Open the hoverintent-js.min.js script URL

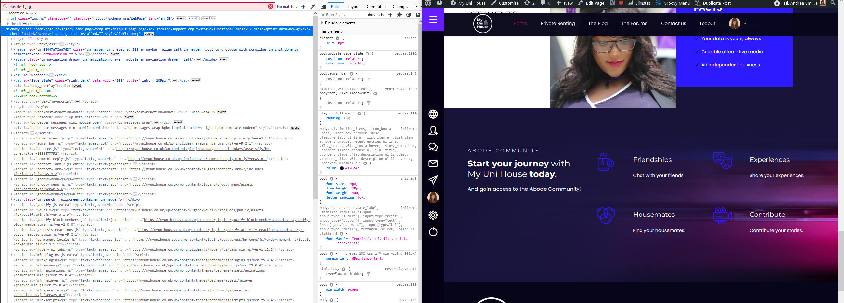click(200, 139)
